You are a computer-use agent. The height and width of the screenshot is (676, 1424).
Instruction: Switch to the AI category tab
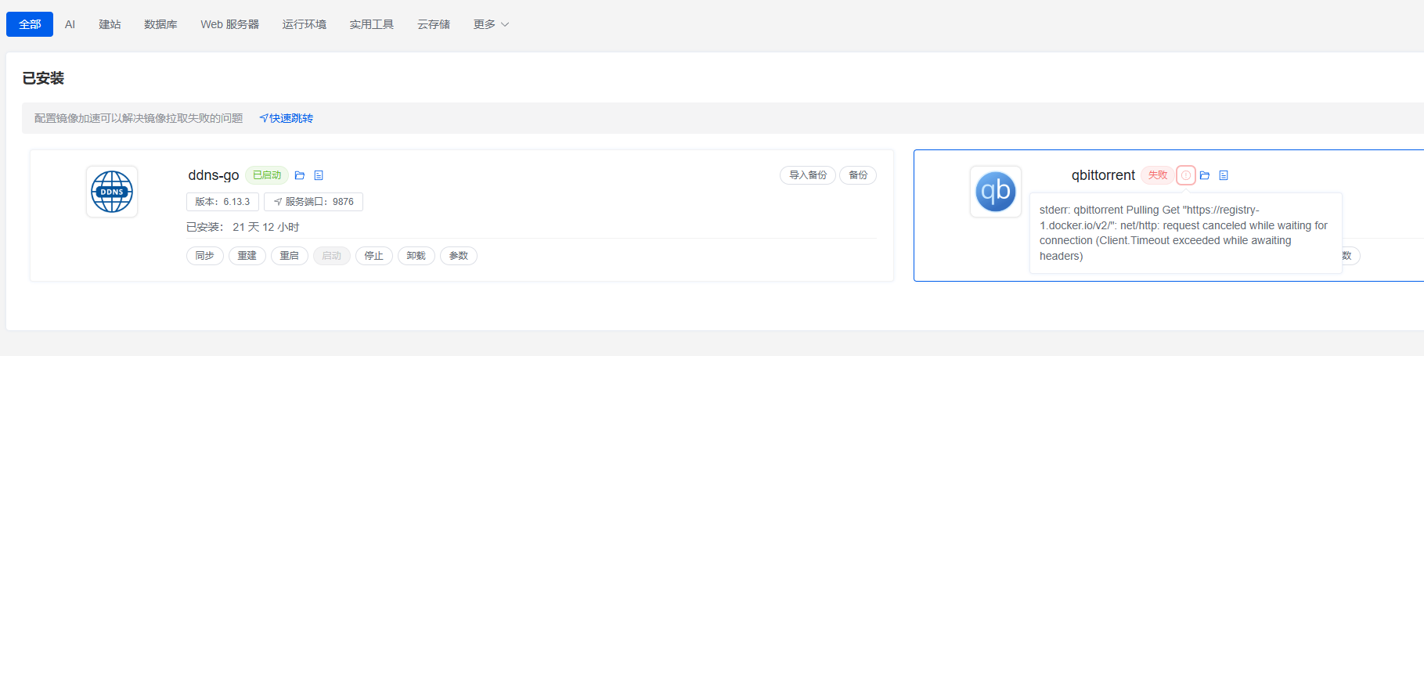(70, 24)
